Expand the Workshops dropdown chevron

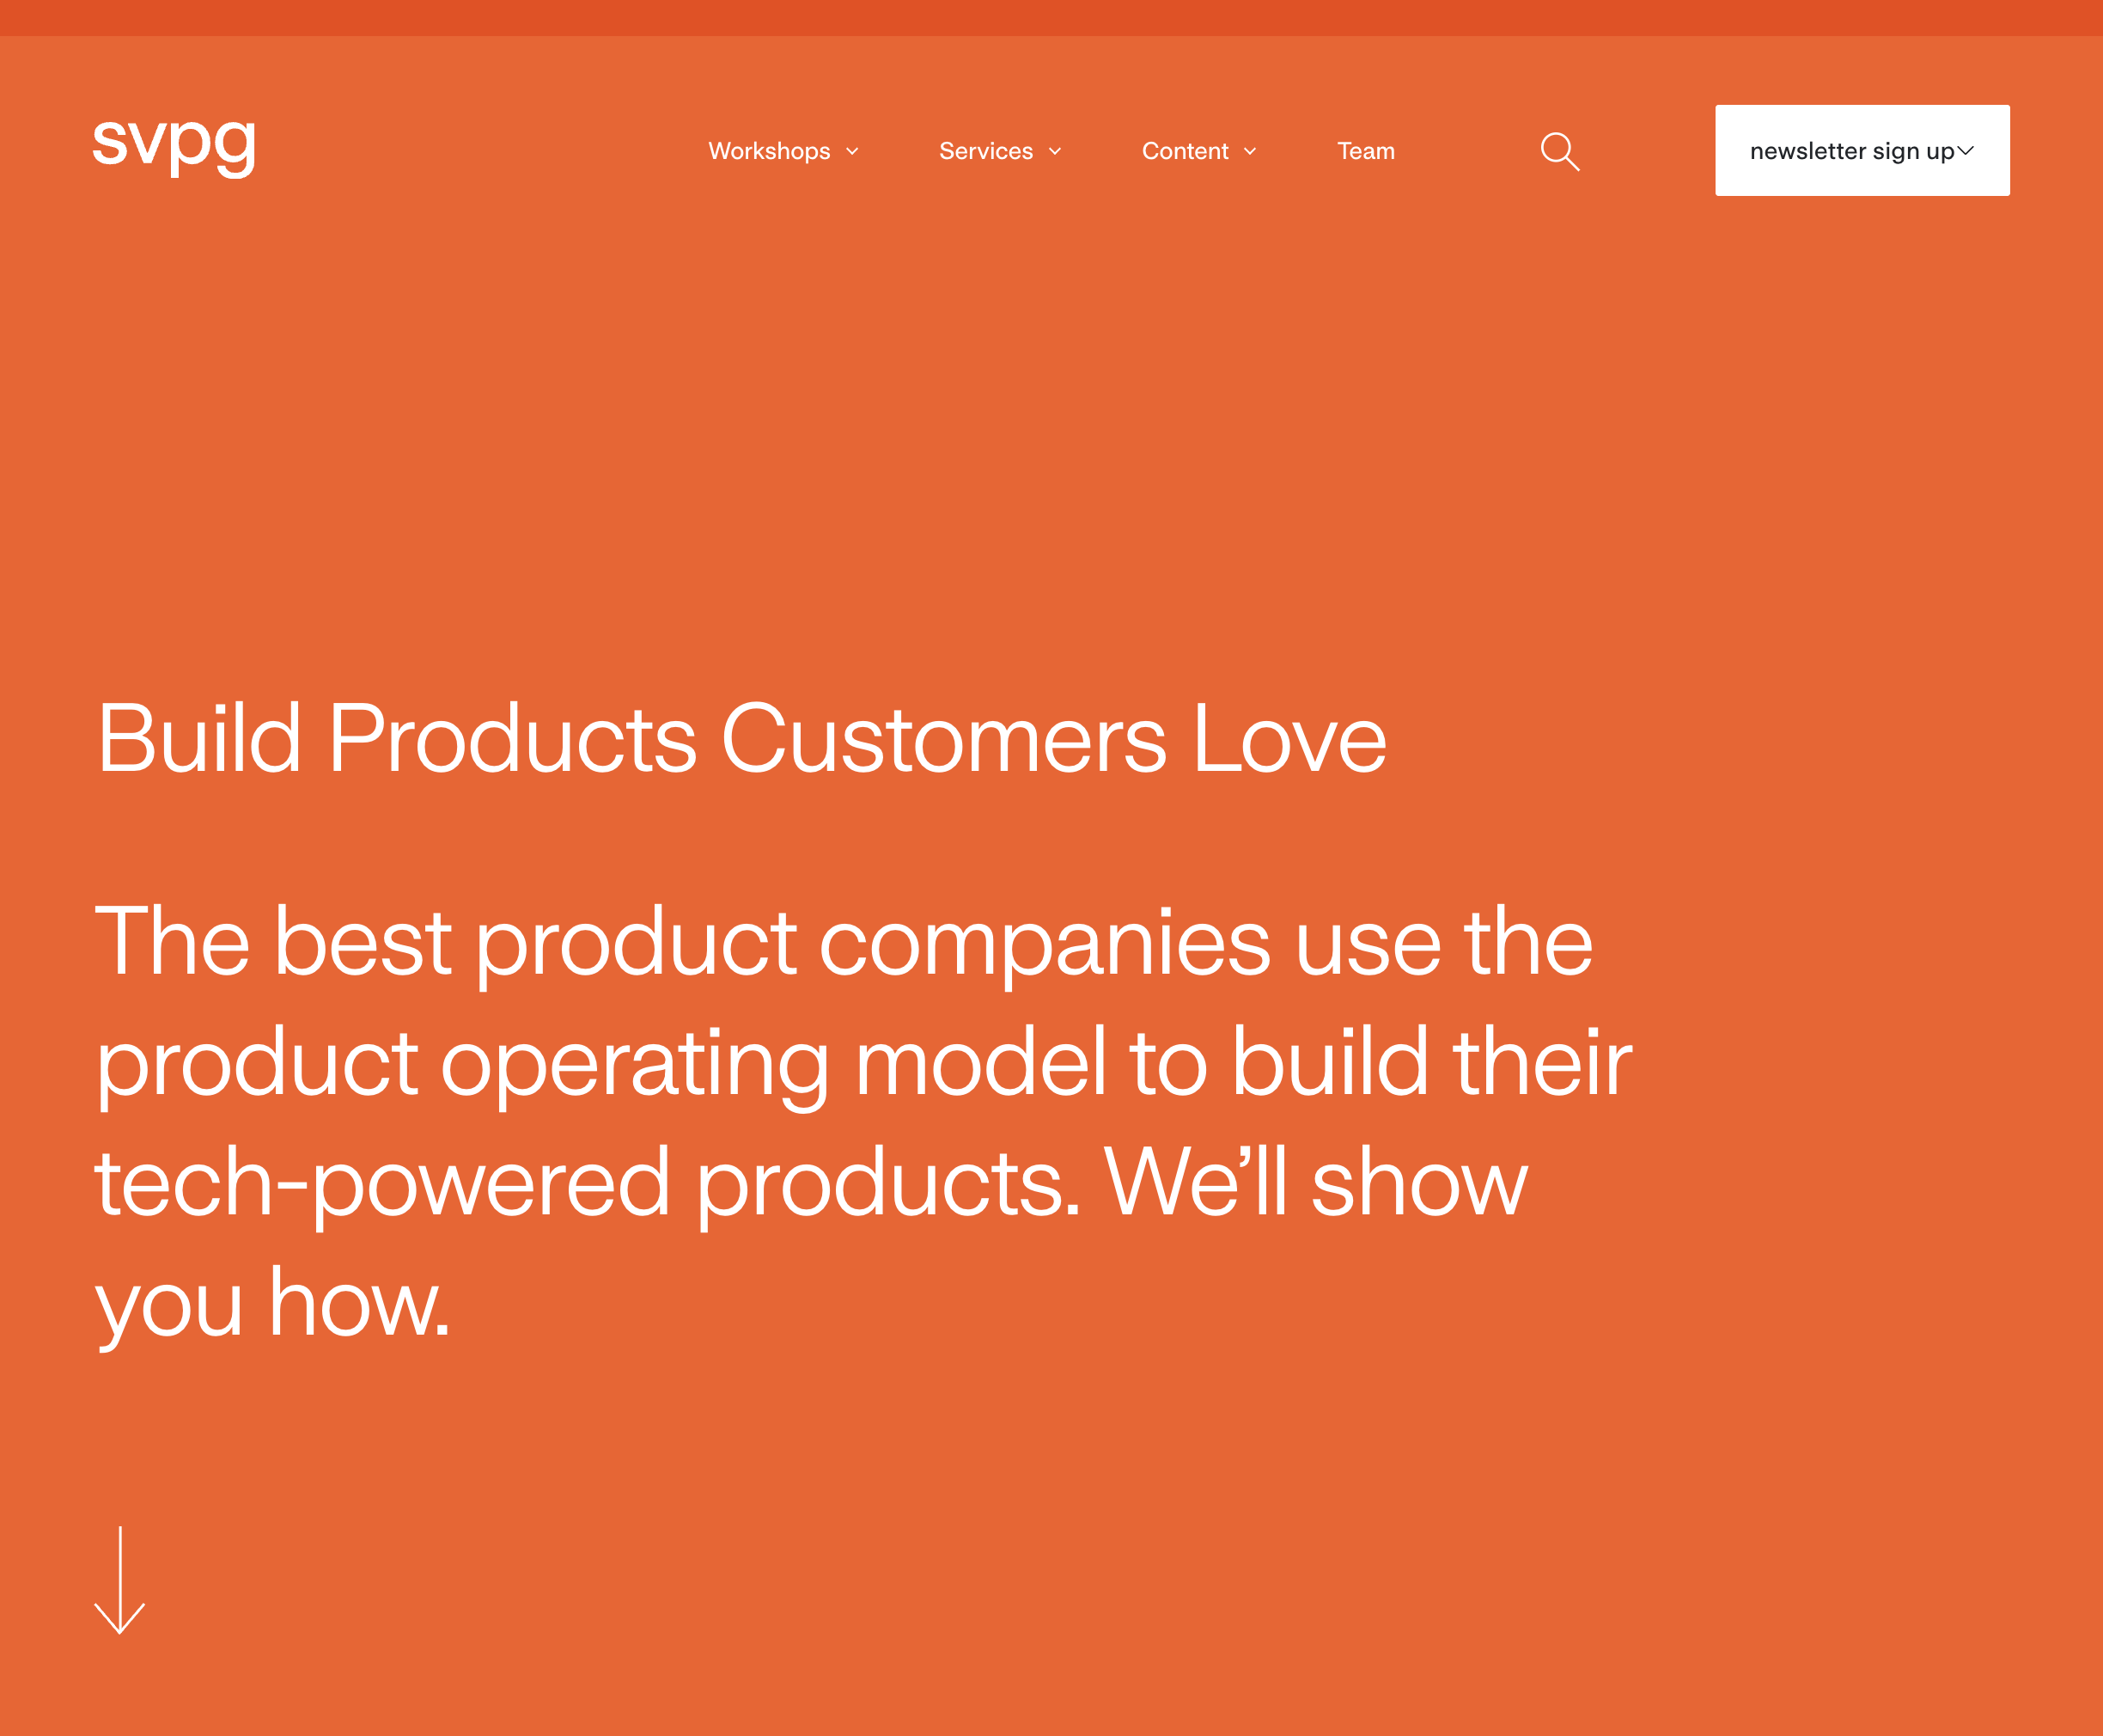pos(852,152)
